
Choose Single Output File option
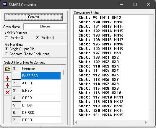tap(6, 49)
